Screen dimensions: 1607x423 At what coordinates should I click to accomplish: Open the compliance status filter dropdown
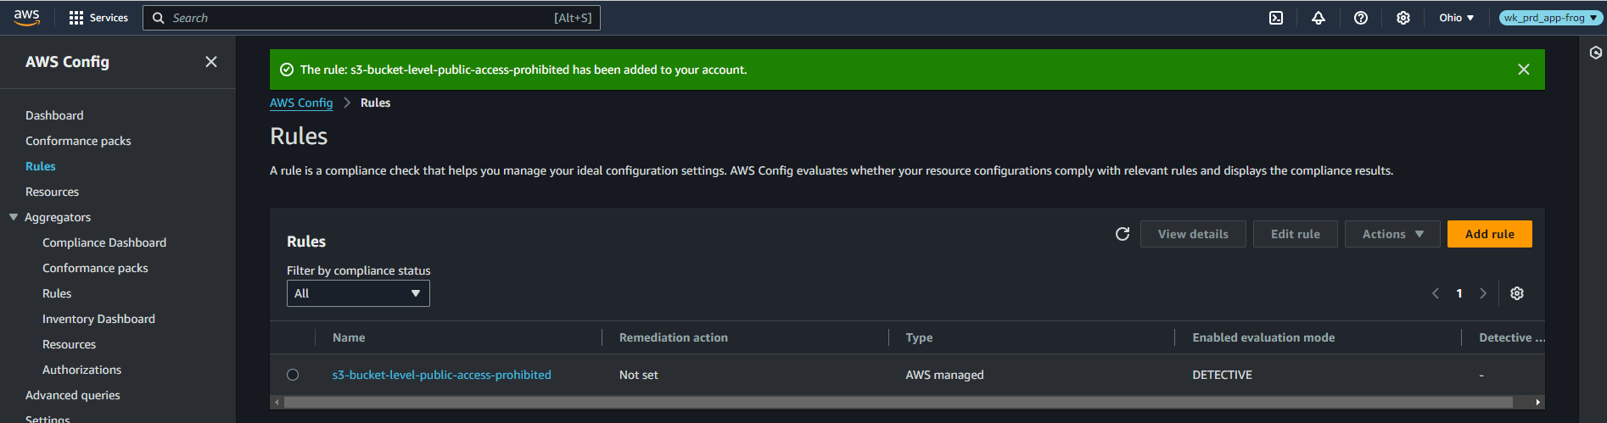pyautogui.click(x=358, y=293)
